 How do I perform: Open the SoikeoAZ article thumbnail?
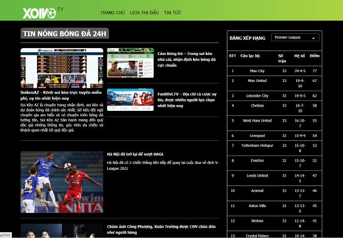(62, 68)
